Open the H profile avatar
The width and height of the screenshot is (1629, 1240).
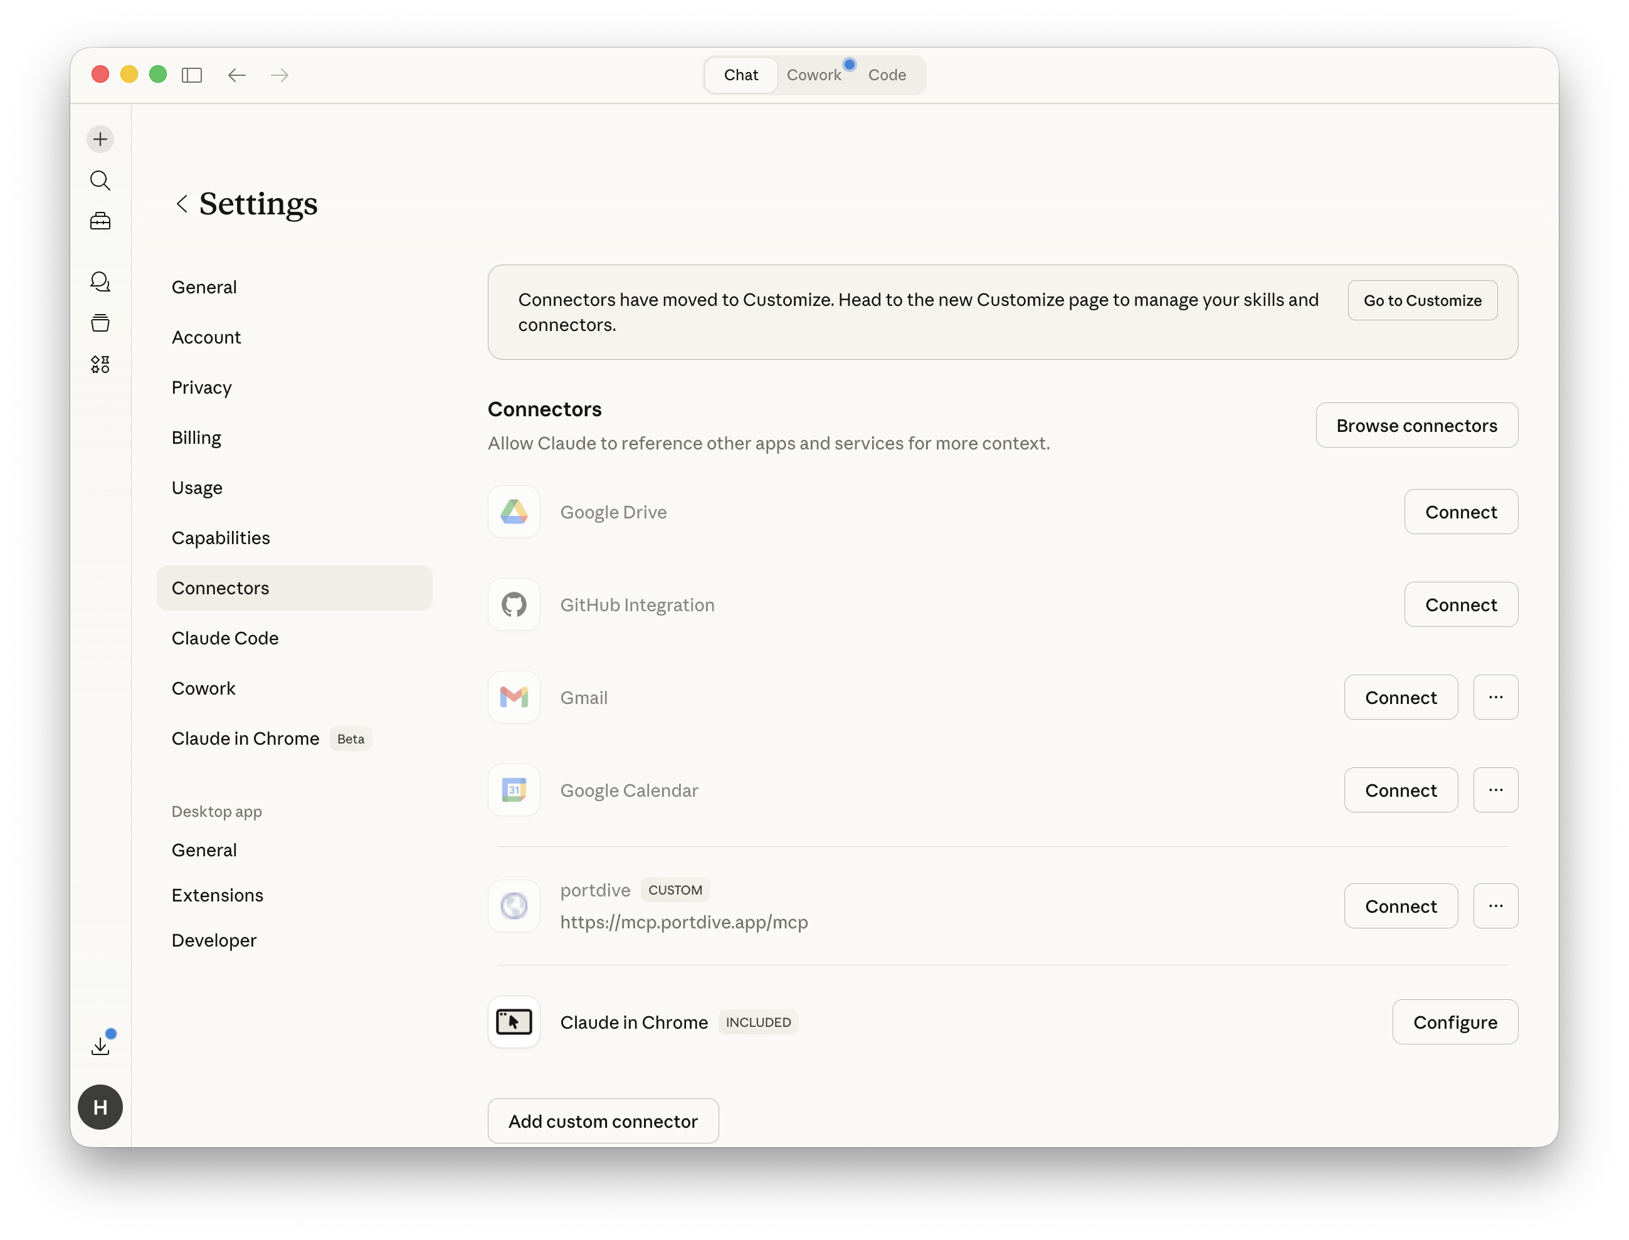point(100,1106)
